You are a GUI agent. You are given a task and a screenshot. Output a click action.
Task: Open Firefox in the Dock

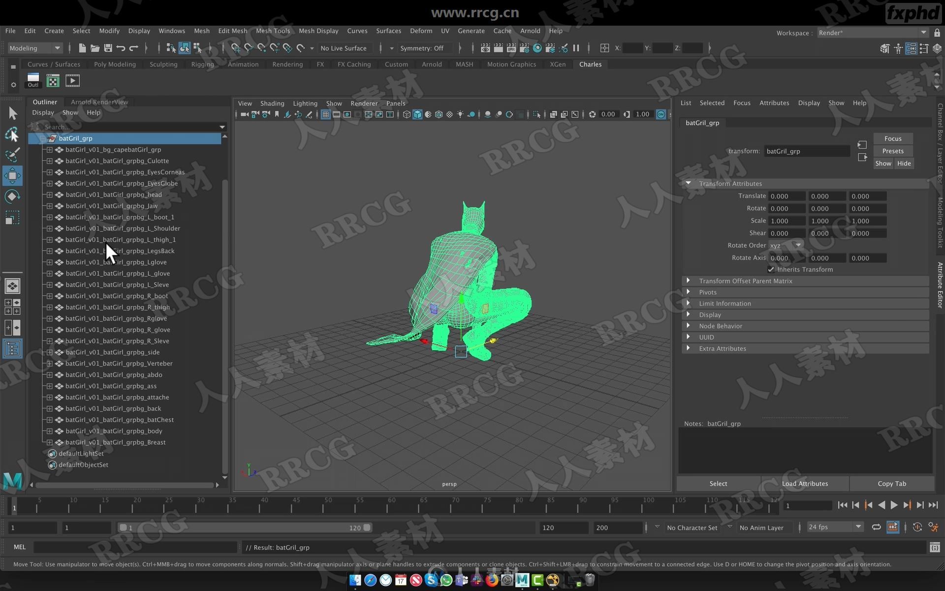(491, 580)
